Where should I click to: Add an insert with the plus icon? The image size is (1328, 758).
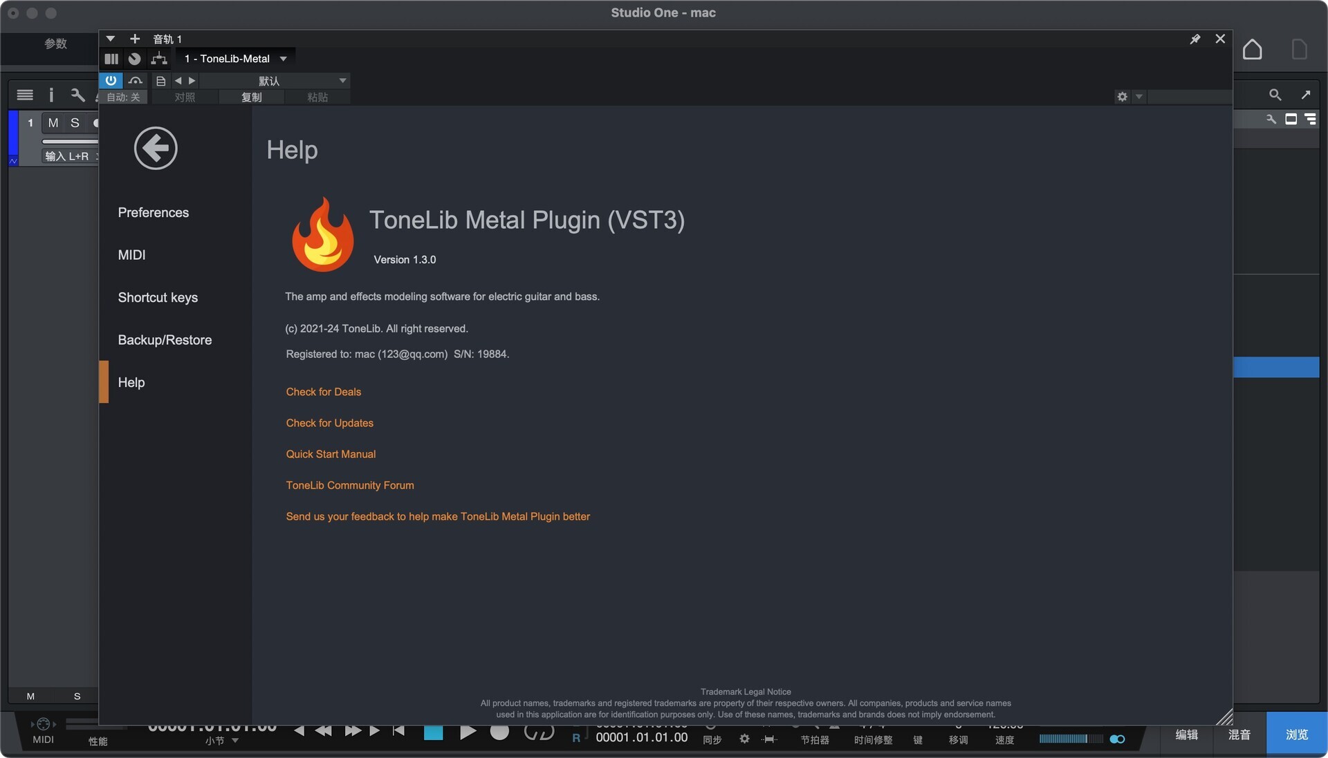point(135,39)
